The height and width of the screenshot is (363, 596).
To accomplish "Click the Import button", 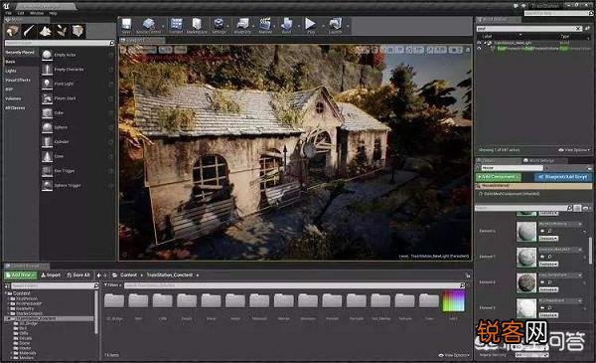I will point(51,274).
